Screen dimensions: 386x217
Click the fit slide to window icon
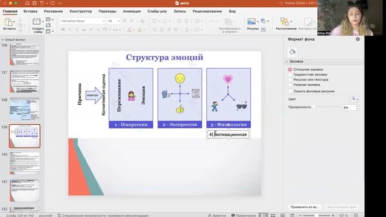coord(356,215)
